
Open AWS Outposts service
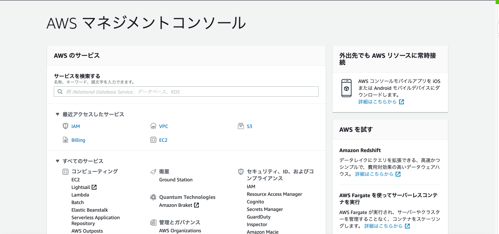[x=87, y=231]
